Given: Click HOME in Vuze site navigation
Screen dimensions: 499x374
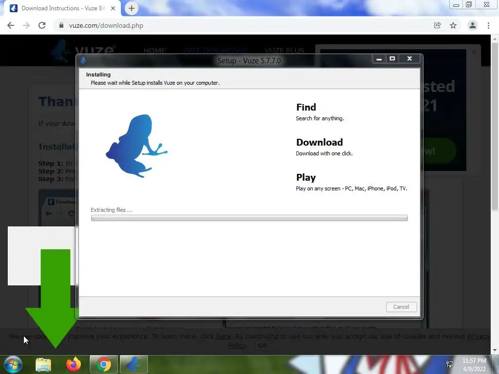Looking at the screenshot, I should [154, 51].
